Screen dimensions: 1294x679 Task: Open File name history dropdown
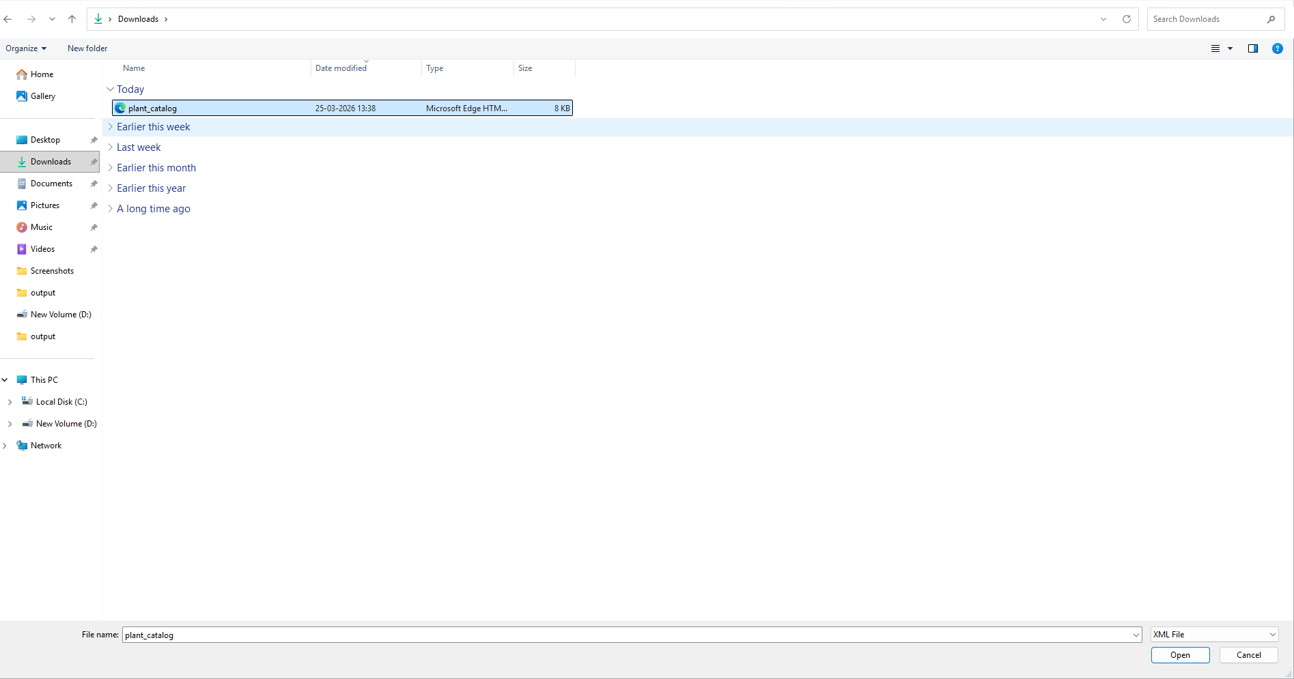1136,635
